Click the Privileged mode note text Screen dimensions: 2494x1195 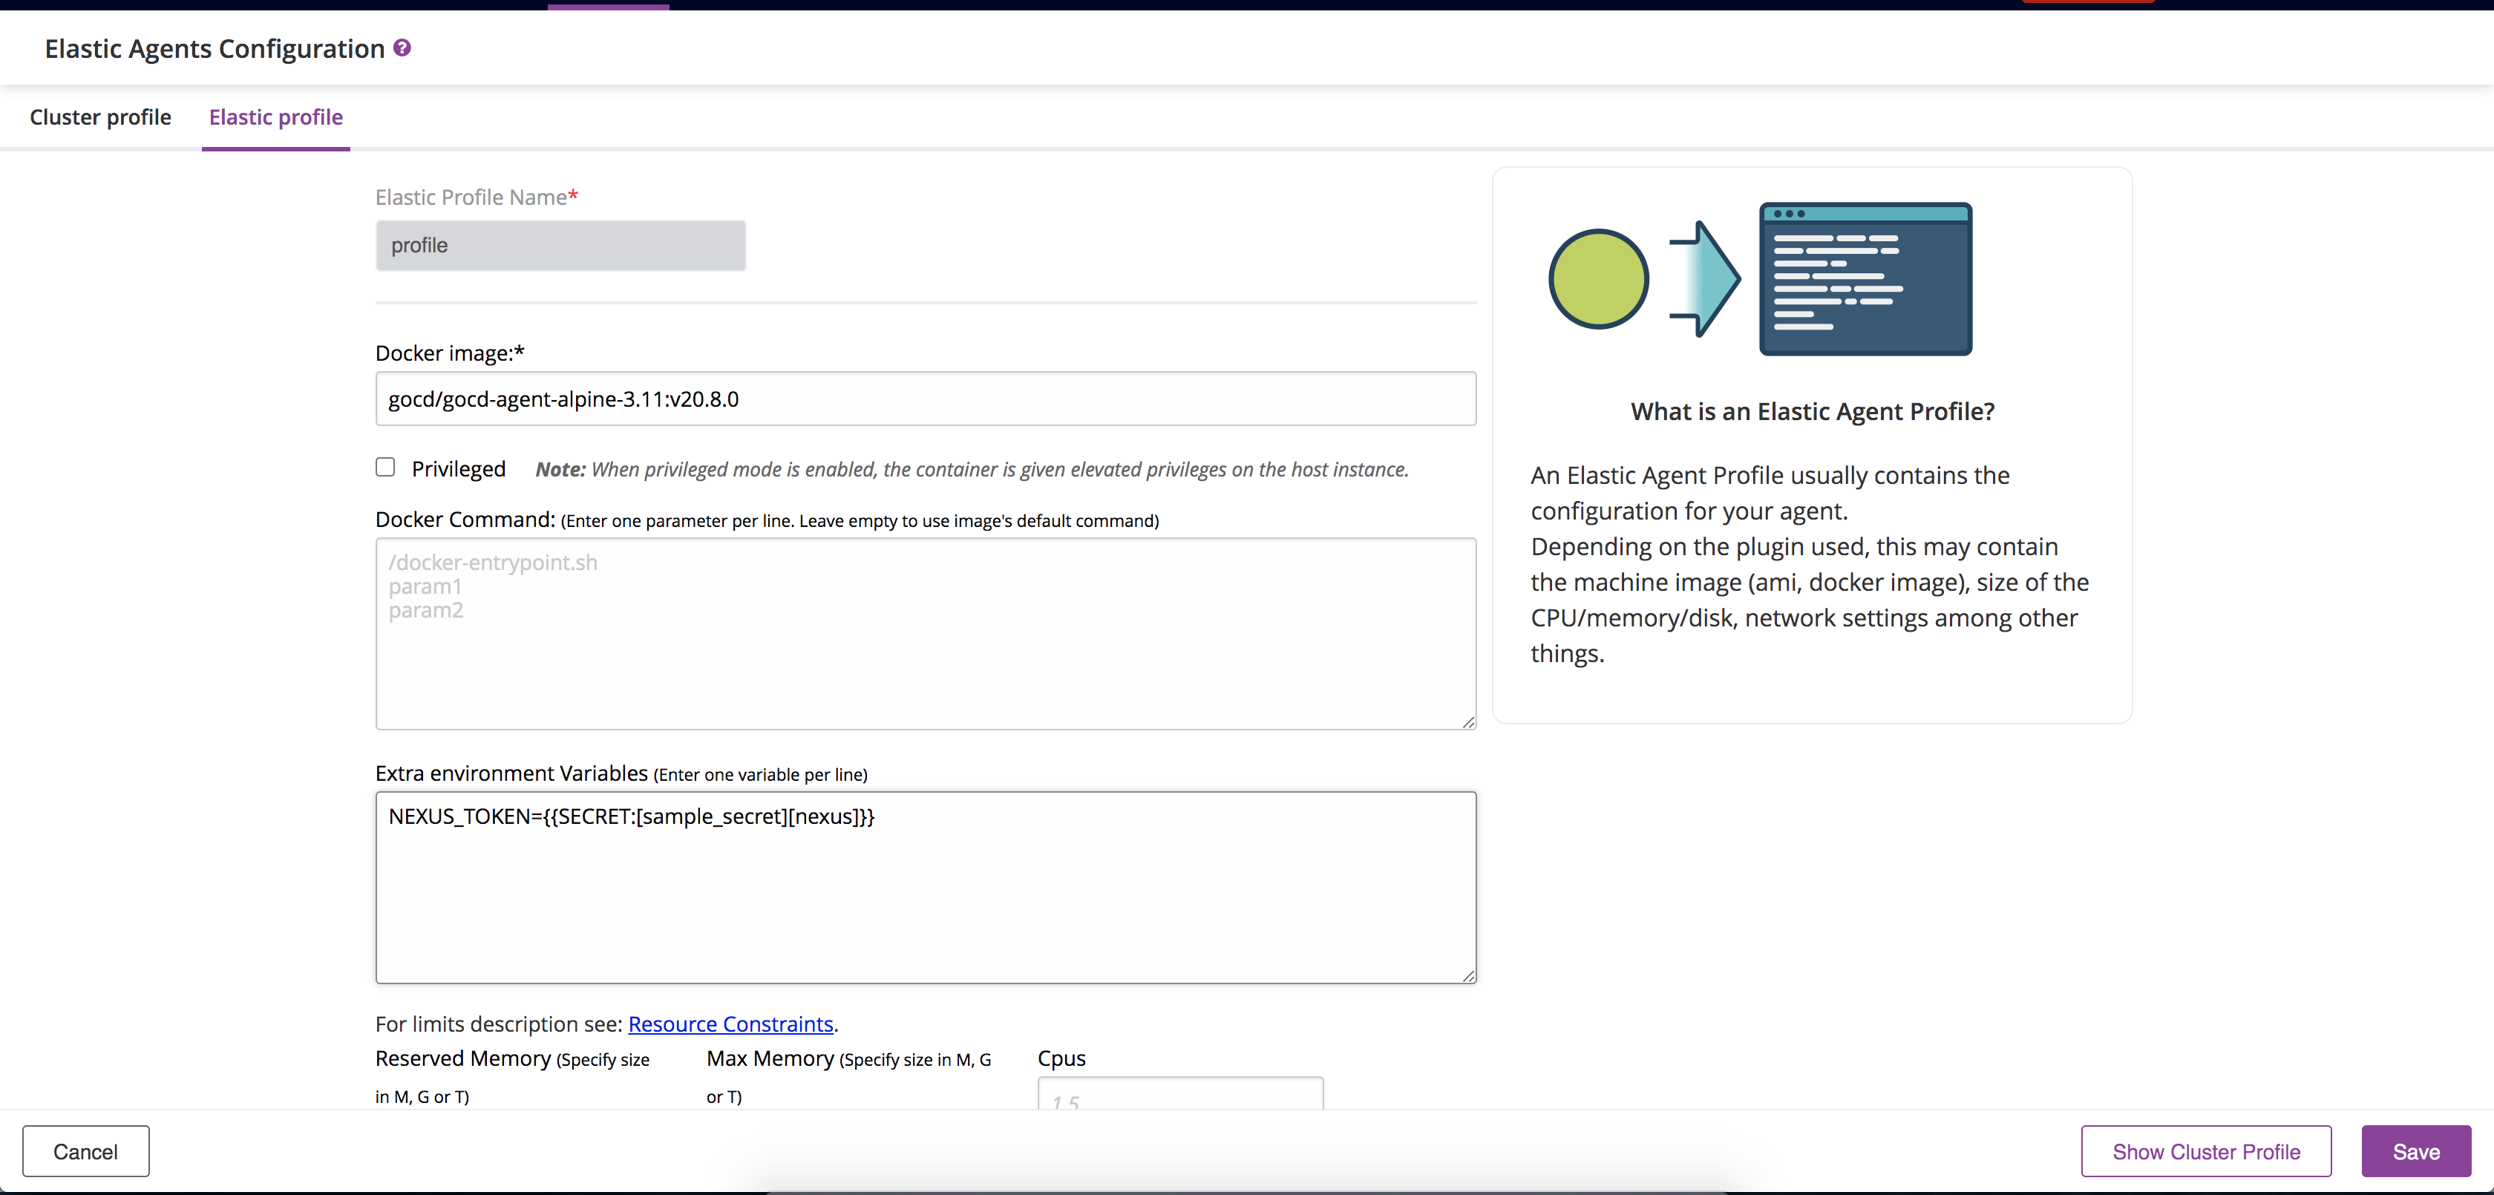coord(972,470)
